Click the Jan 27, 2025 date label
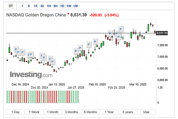The width and height of the screenshot is (178, 119). tap(76, 88)
